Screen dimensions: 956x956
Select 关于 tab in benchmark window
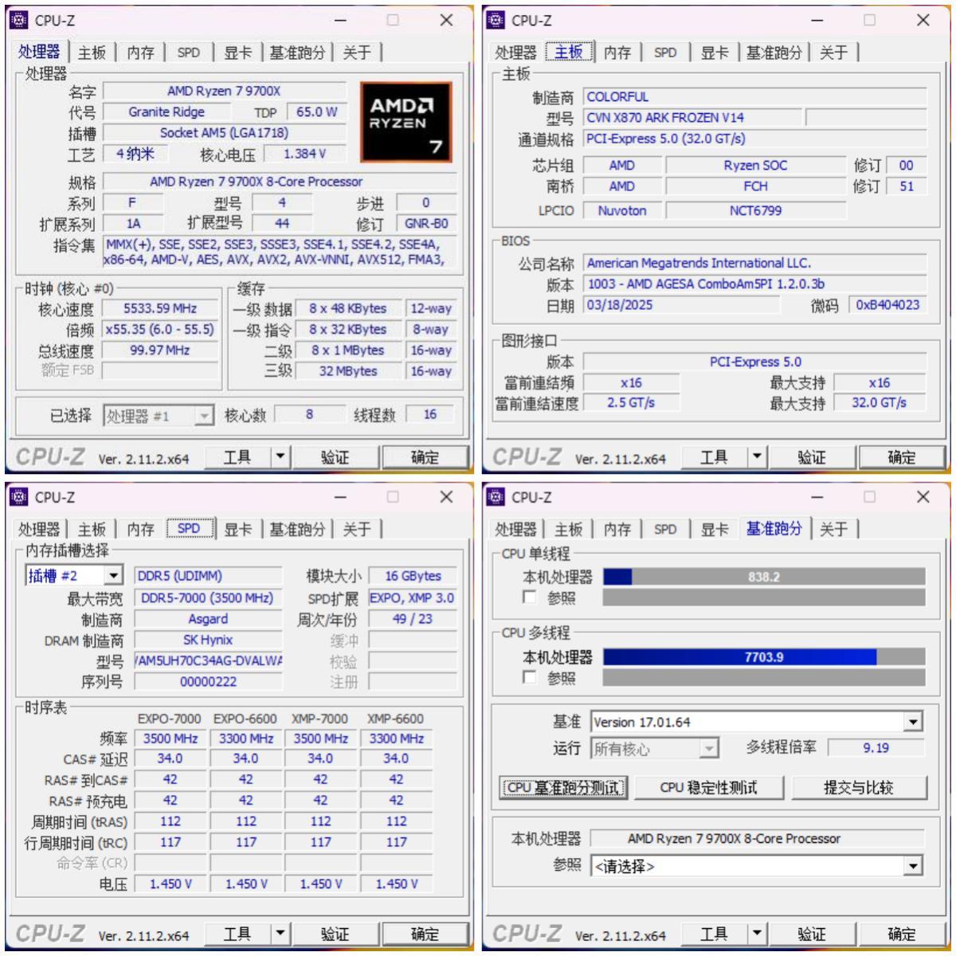833,529
